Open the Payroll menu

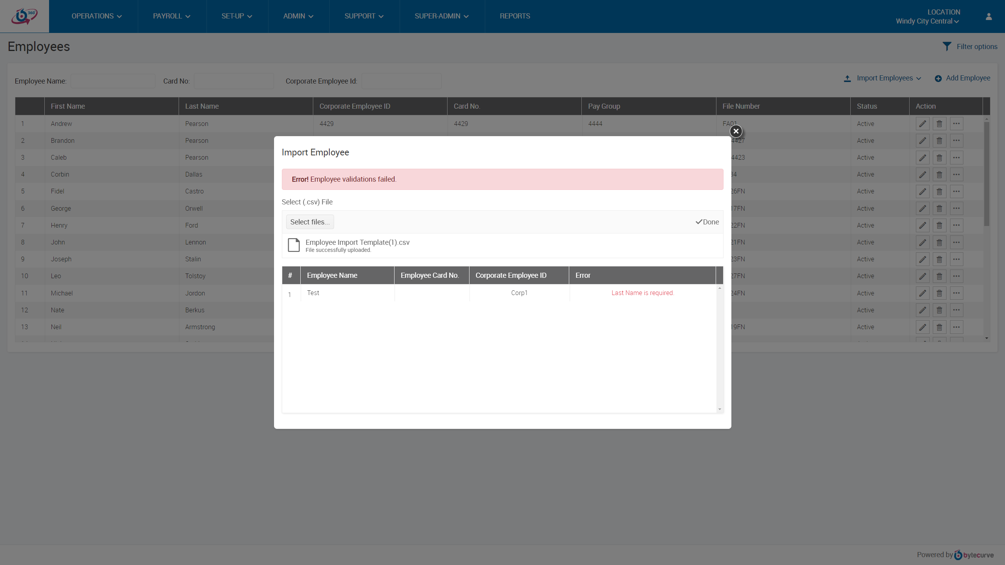[171, 16]
